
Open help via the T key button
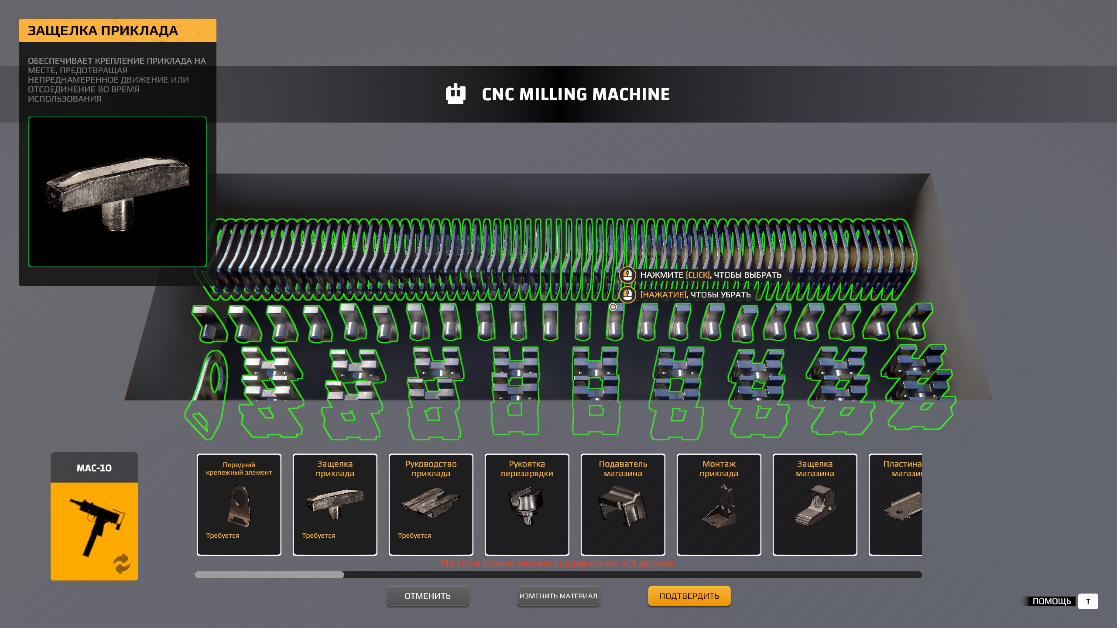tap(1088, 601)
